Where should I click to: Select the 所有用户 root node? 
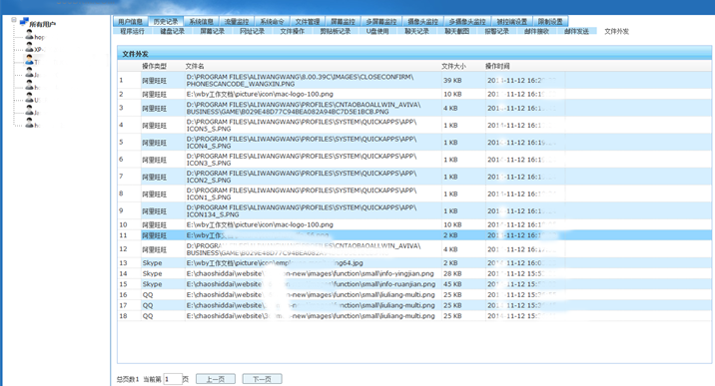point(42,24)
